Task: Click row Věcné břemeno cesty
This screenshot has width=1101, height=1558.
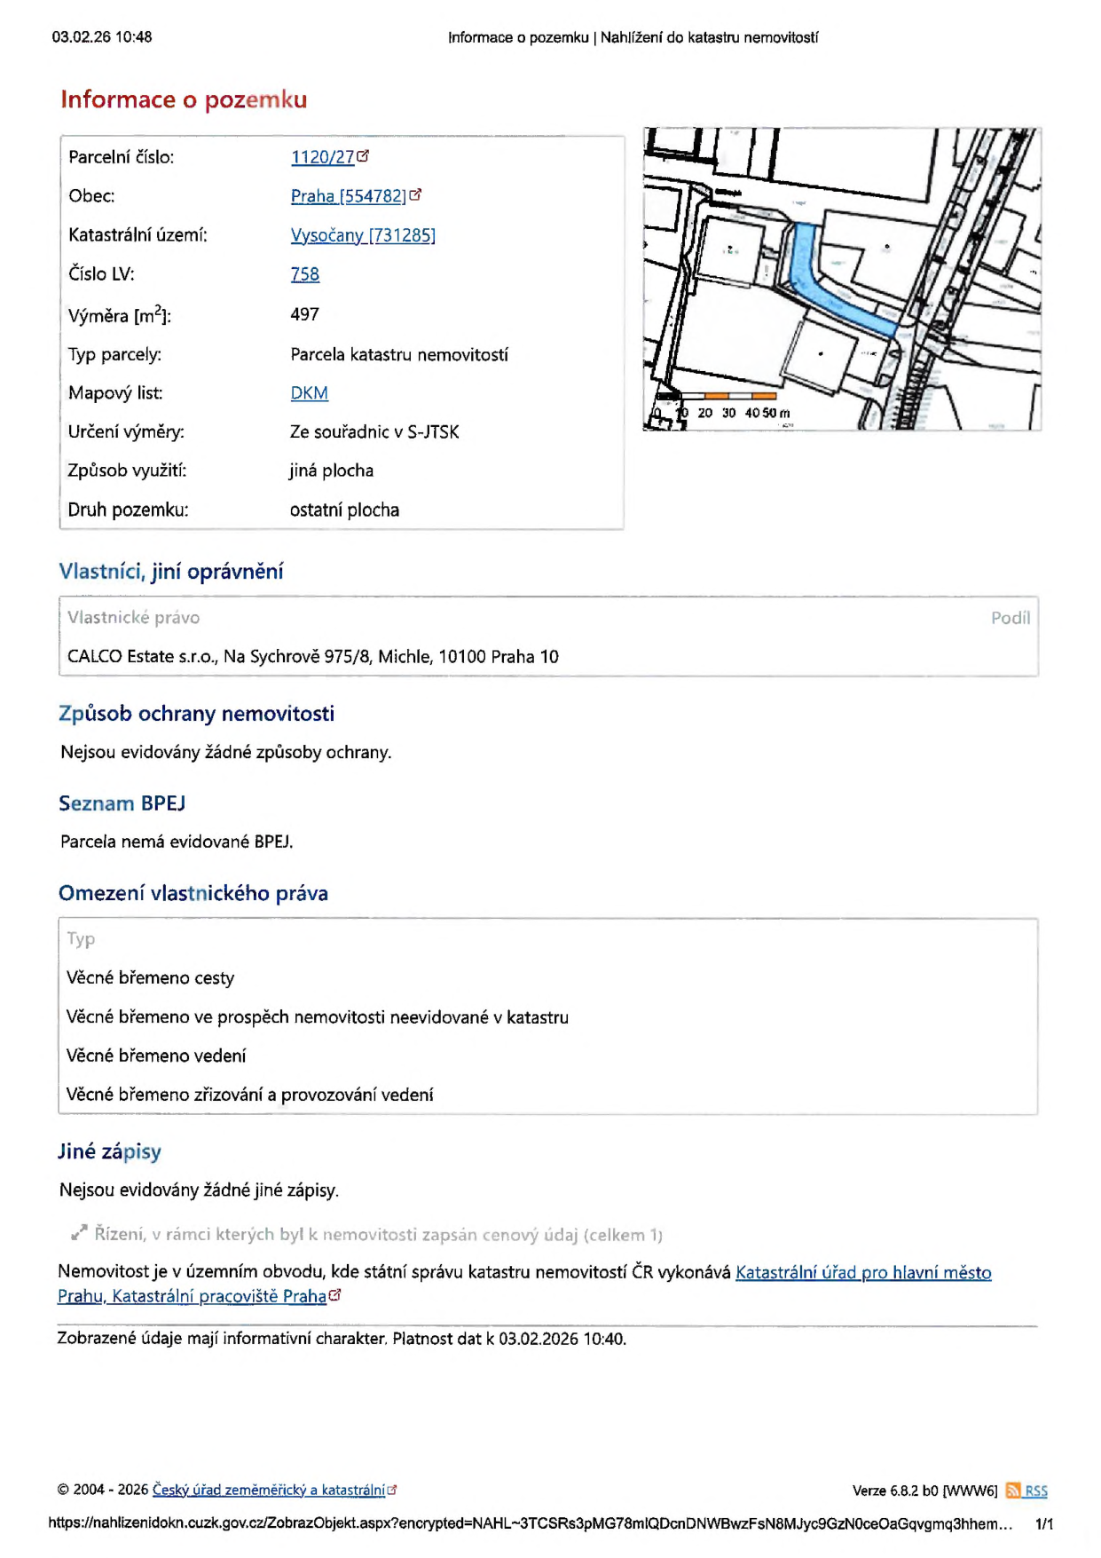Action: click(548, 978)
